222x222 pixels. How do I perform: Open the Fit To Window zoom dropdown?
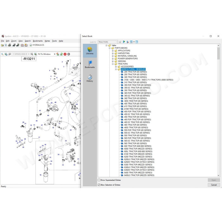coord(55,54)
